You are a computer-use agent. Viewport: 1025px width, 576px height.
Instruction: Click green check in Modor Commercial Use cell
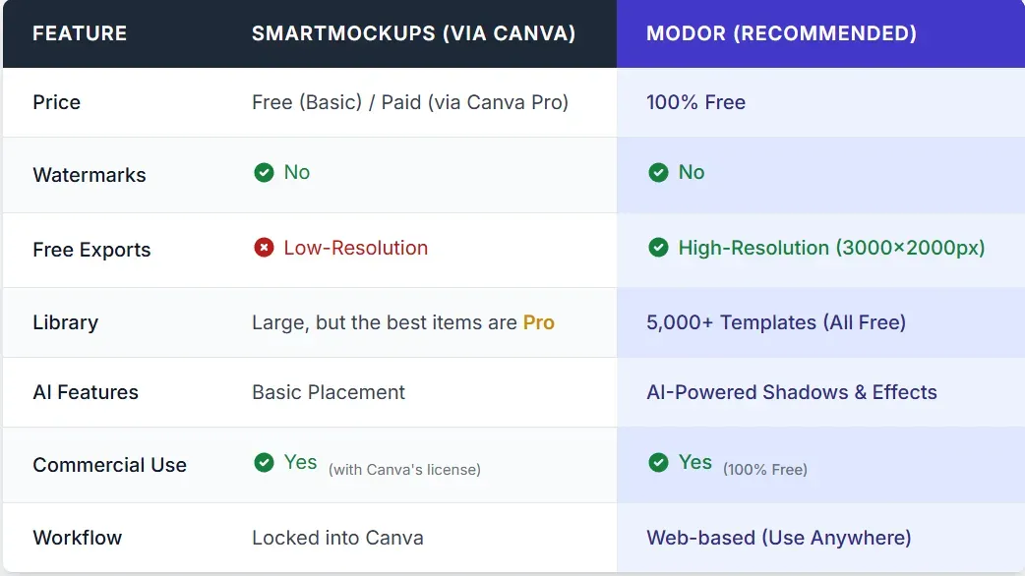pyautogui.click(x=658, y=463)
